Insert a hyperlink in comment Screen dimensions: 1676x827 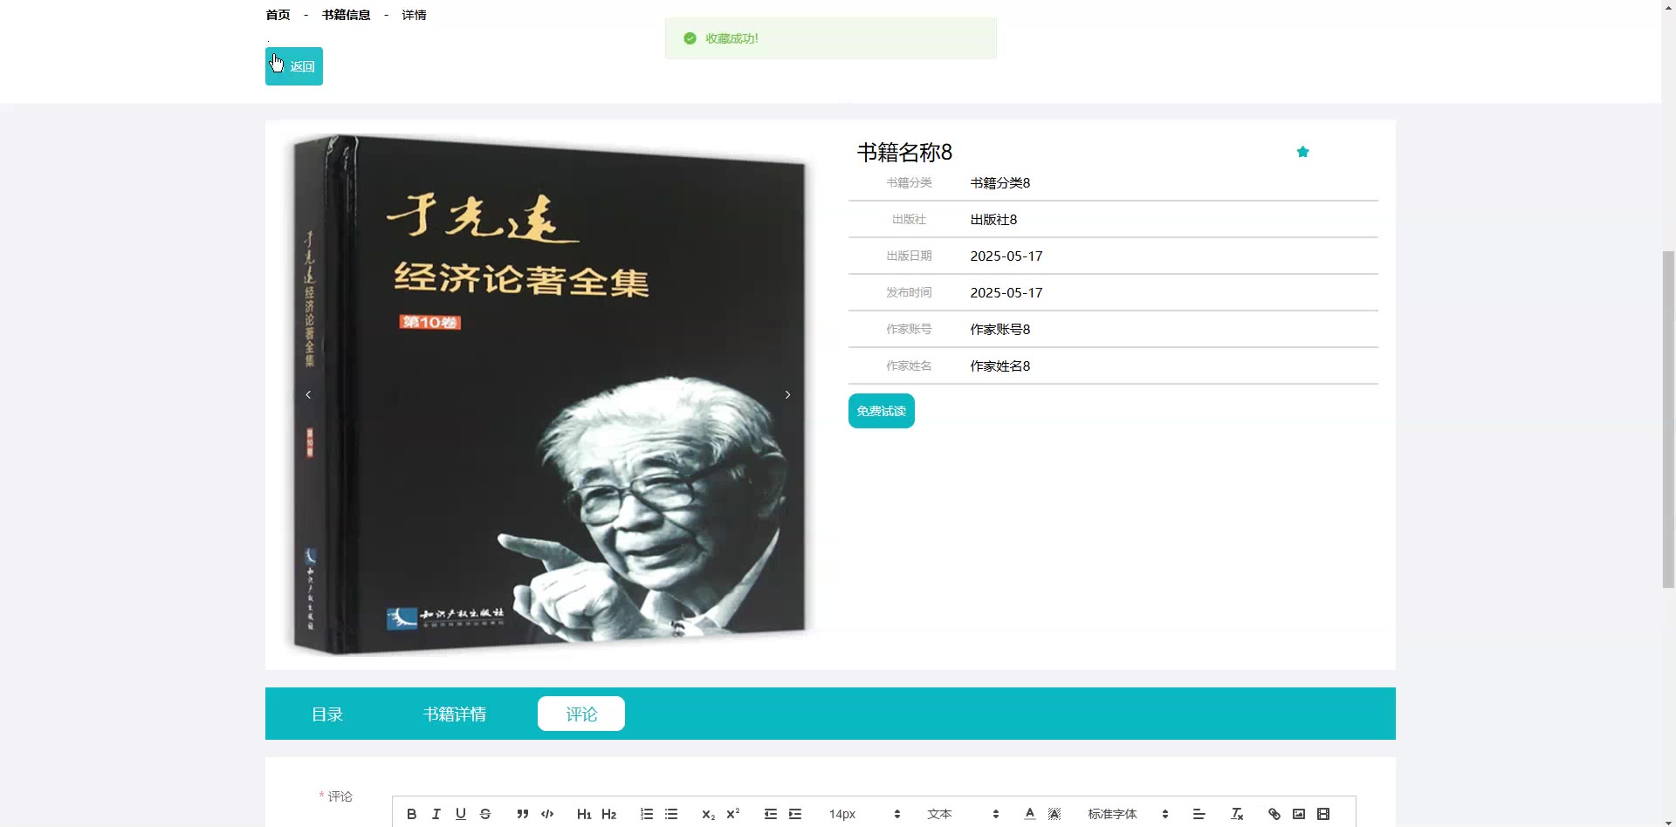pos(1274,814)
